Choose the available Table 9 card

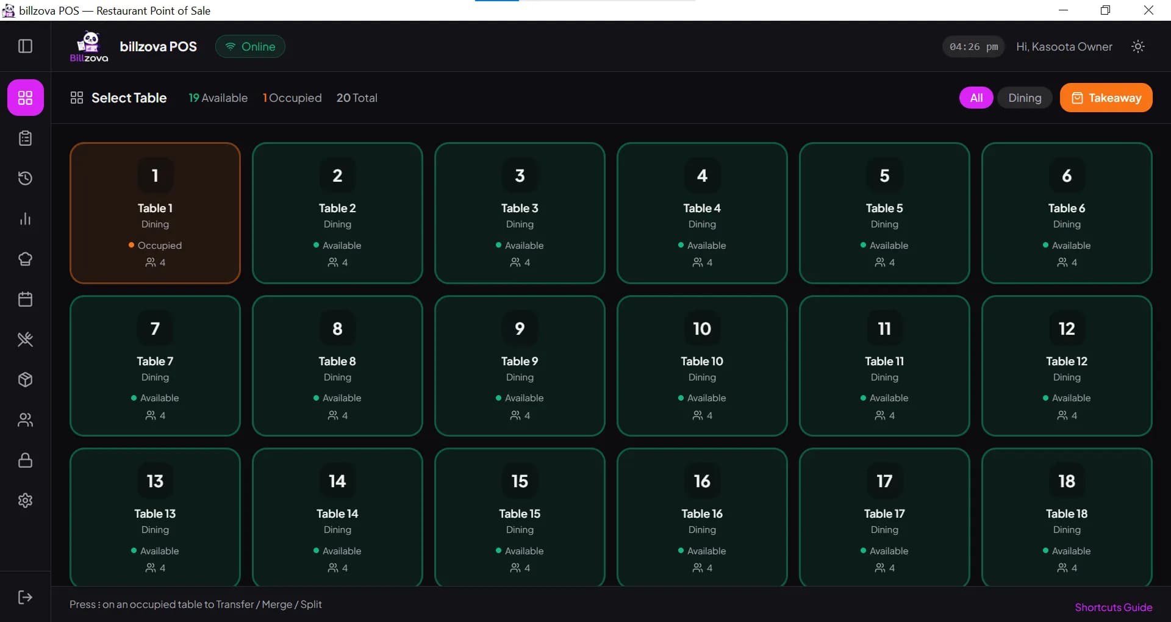click(520, 366)
